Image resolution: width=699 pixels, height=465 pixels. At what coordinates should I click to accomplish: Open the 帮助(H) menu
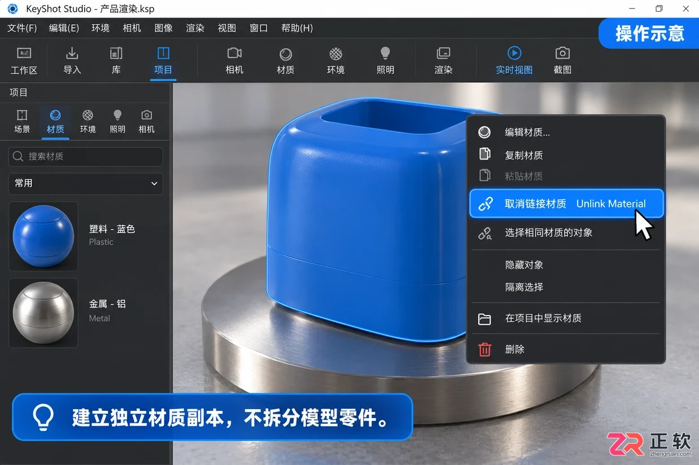click(297, 28)
